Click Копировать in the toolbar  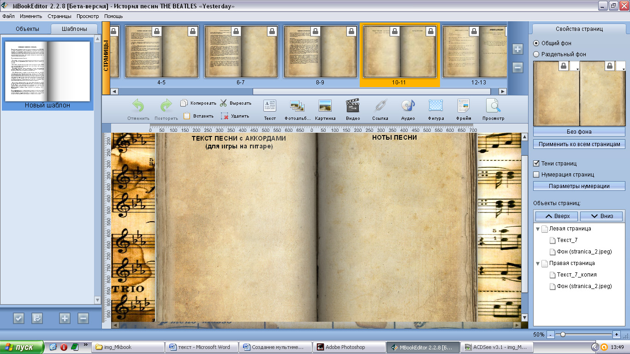[x=198, y=103]
